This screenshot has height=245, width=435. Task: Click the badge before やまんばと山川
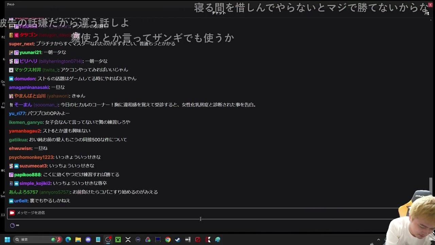pos(11,96)
